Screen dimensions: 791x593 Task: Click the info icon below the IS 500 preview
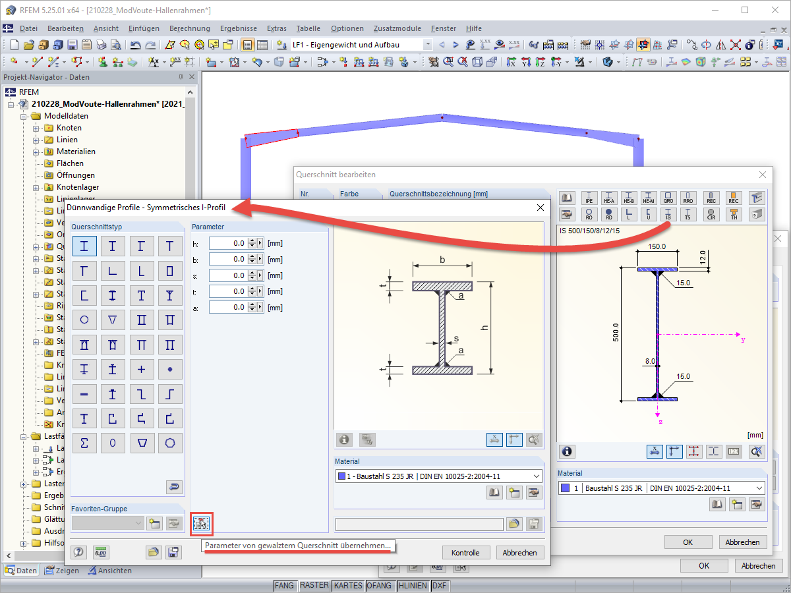tap(567, 451)
